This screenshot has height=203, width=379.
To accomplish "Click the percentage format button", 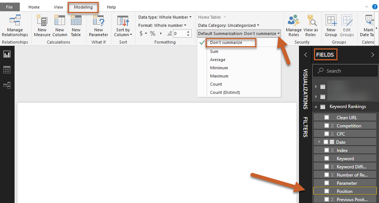I will [152, 34].
